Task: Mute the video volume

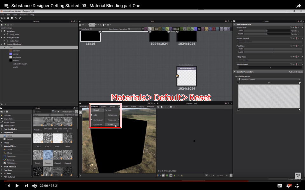Action: point(34,186)
